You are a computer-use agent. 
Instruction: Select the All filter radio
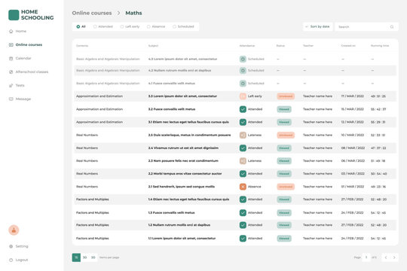tap(78, 26)
